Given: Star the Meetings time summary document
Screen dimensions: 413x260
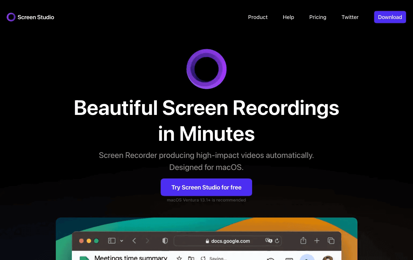Looking at the screenshot, I should click(x=179, y=258).
